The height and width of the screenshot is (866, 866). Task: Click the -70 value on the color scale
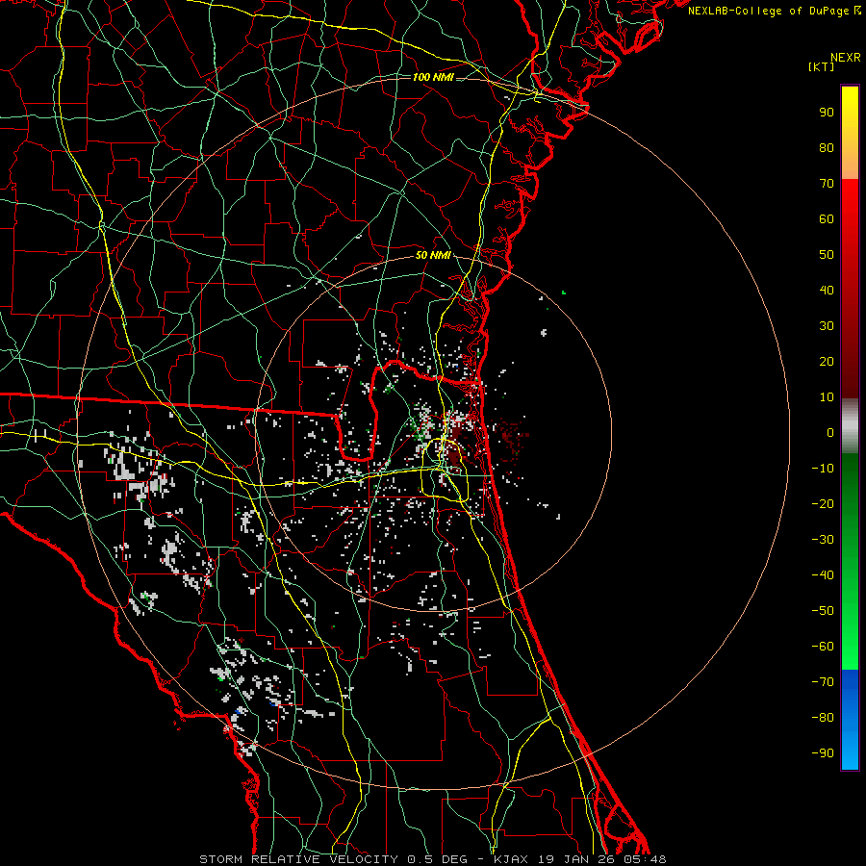pyautogui.click(x=823, y=681)
